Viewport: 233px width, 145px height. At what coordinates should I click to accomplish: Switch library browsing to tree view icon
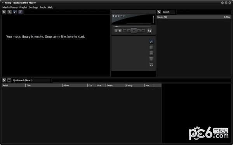coord(9,12)
